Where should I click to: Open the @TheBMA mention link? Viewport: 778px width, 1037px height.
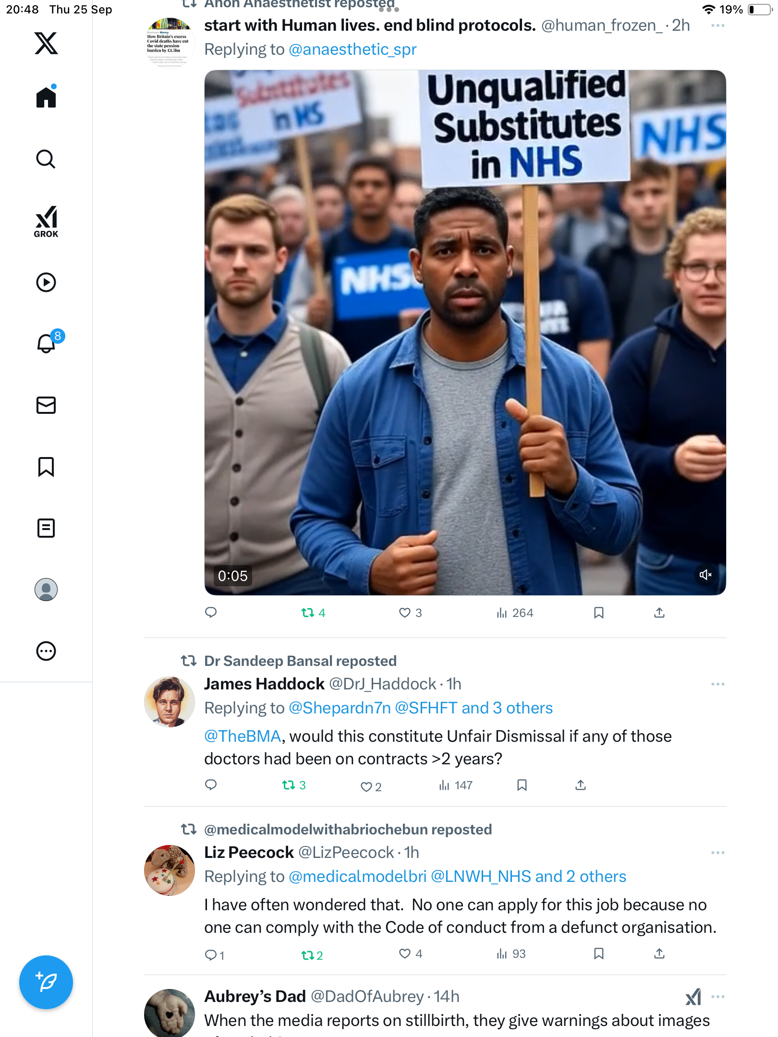click(x=243, y=736)
